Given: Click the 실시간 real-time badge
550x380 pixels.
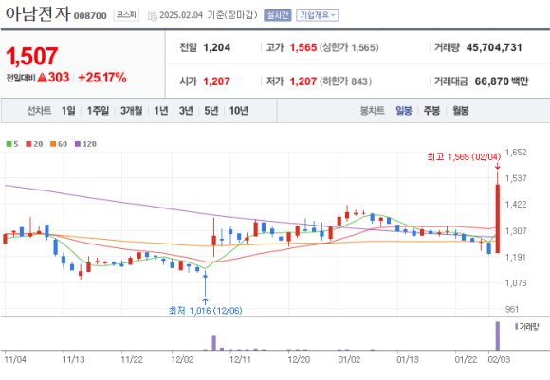Looking at the screenshot, I should tap(278, 15).
